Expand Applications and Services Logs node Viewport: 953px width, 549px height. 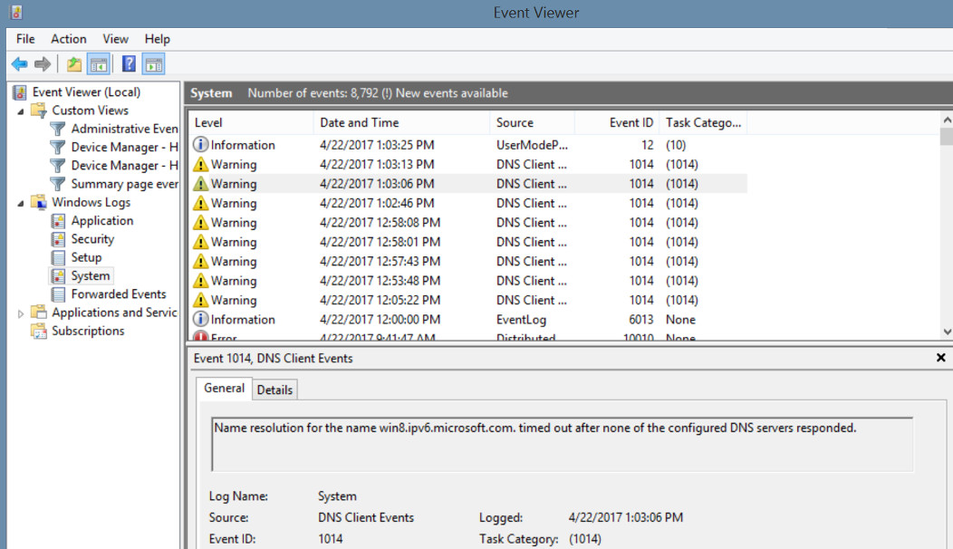[21, 313]
